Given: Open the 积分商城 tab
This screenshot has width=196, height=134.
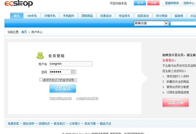Looking at the screenshot, I should 162,16.
